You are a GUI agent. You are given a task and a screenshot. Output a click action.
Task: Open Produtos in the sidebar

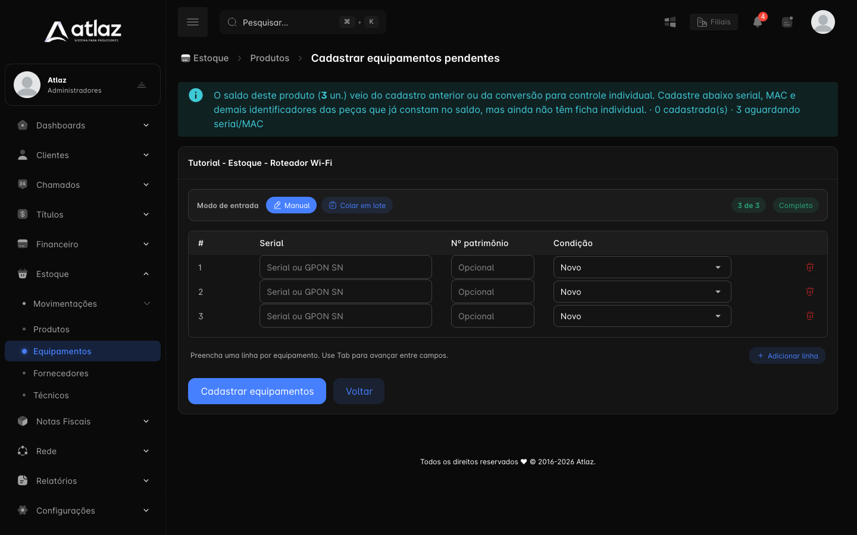click(x=51, y=329)
